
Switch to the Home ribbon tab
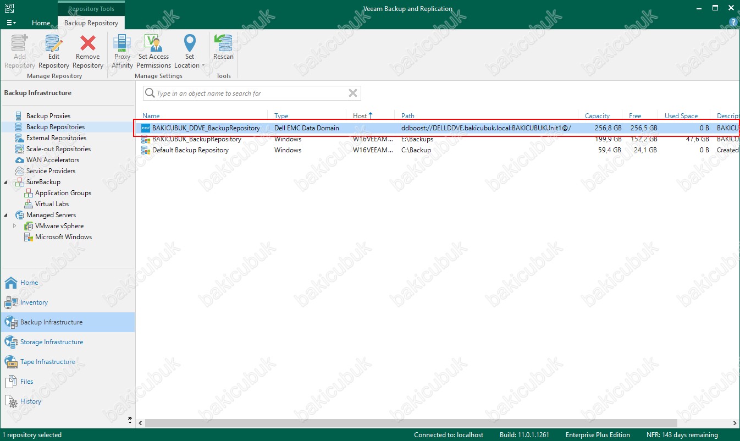41,23
